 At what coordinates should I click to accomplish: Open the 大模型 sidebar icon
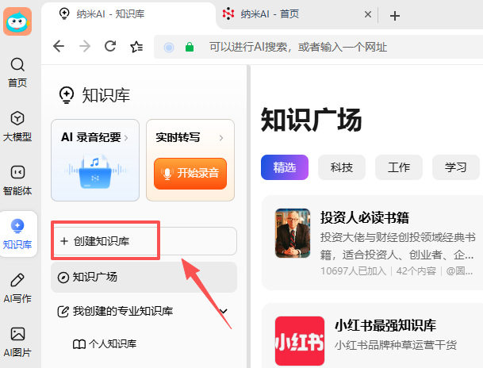(x=17, y=125)
